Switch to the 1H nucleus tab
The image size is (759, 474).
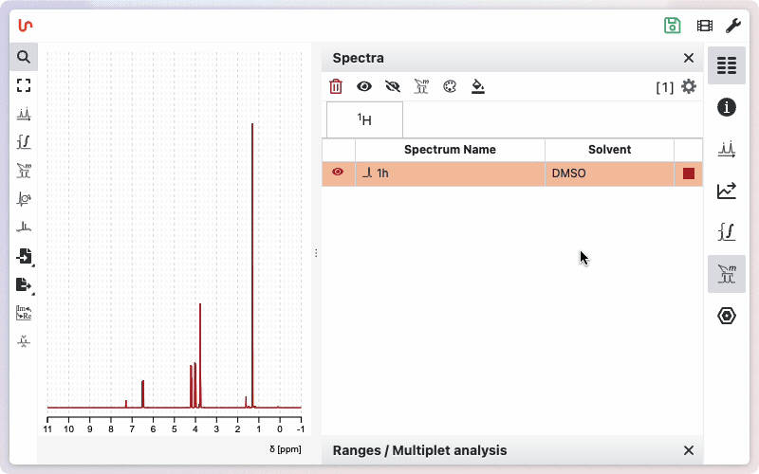point(364,120)
